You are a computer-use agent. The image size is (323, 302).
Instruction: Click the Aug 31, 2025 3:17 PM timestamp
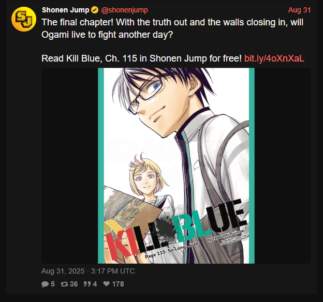[88, 271]
